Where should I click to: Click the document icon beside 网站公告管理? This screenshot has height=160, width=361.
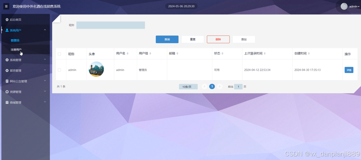click(7, 81)
